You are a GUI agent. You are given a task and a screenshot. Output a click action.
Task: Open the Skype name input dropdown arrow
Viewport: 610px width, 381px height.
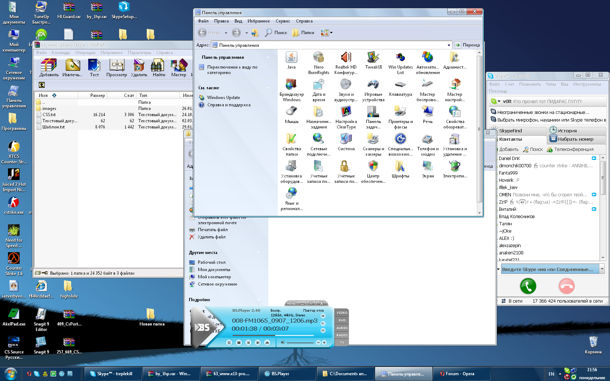602,269
